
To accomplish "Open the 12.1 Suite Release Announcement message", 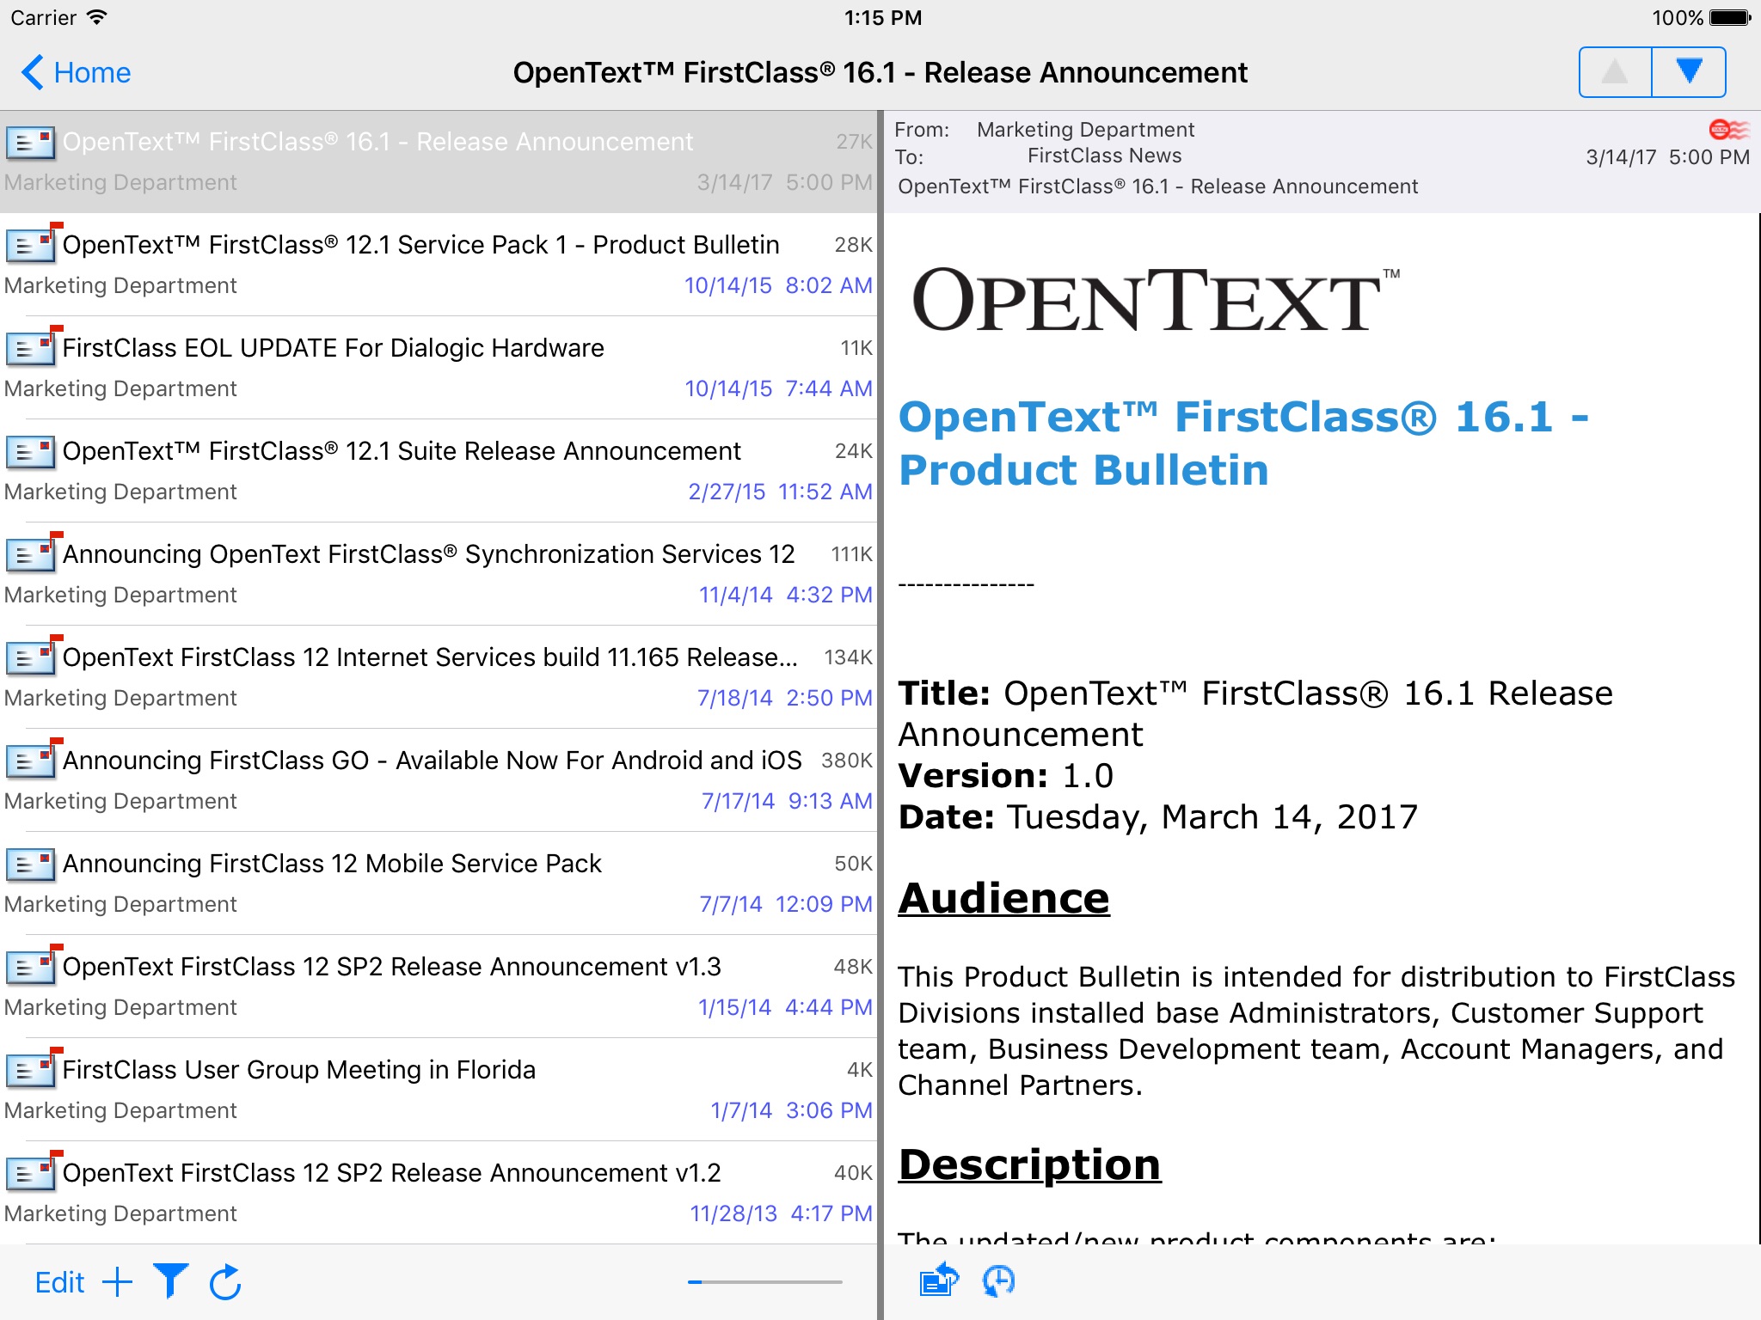I will coord(402,451).
